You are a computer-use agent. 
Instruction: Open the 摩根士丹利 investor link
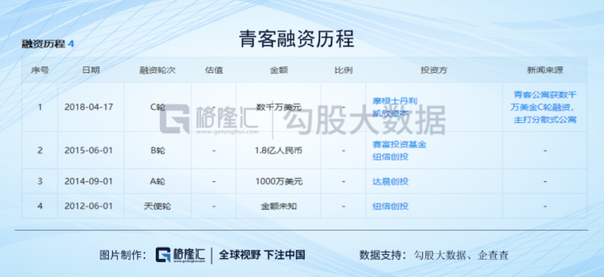point(395,101)
